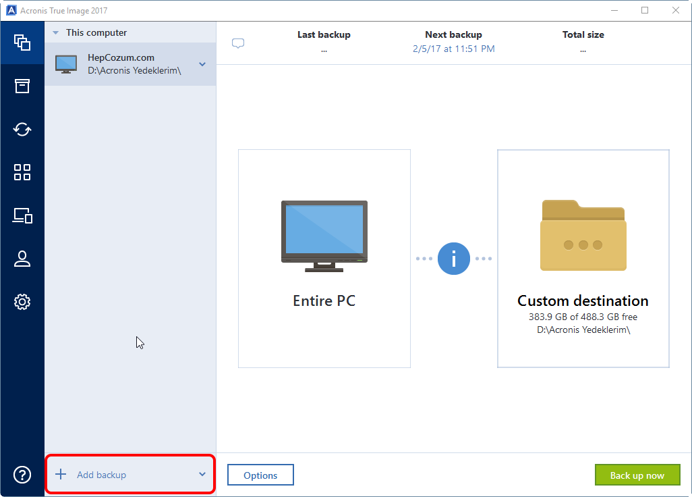Change the Custom destination folder
The height and width of the screenshot is (497, 692).
point(583,259)
